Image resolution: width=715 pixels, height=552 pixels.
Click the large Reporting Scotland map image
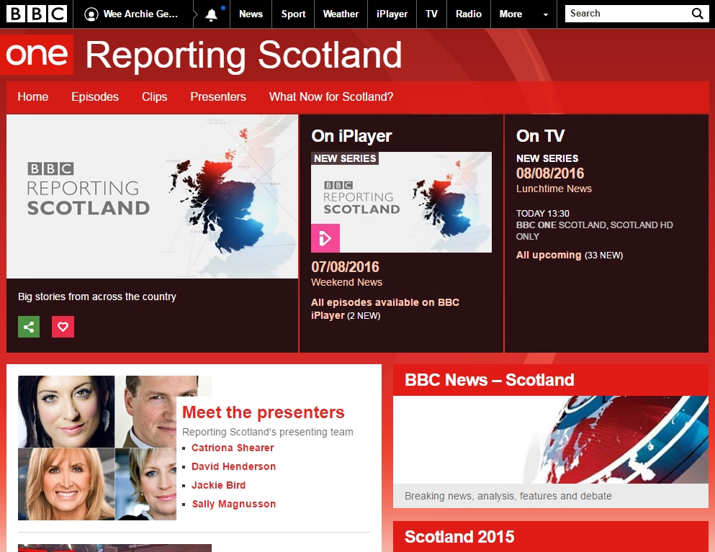tap(153, 196)
